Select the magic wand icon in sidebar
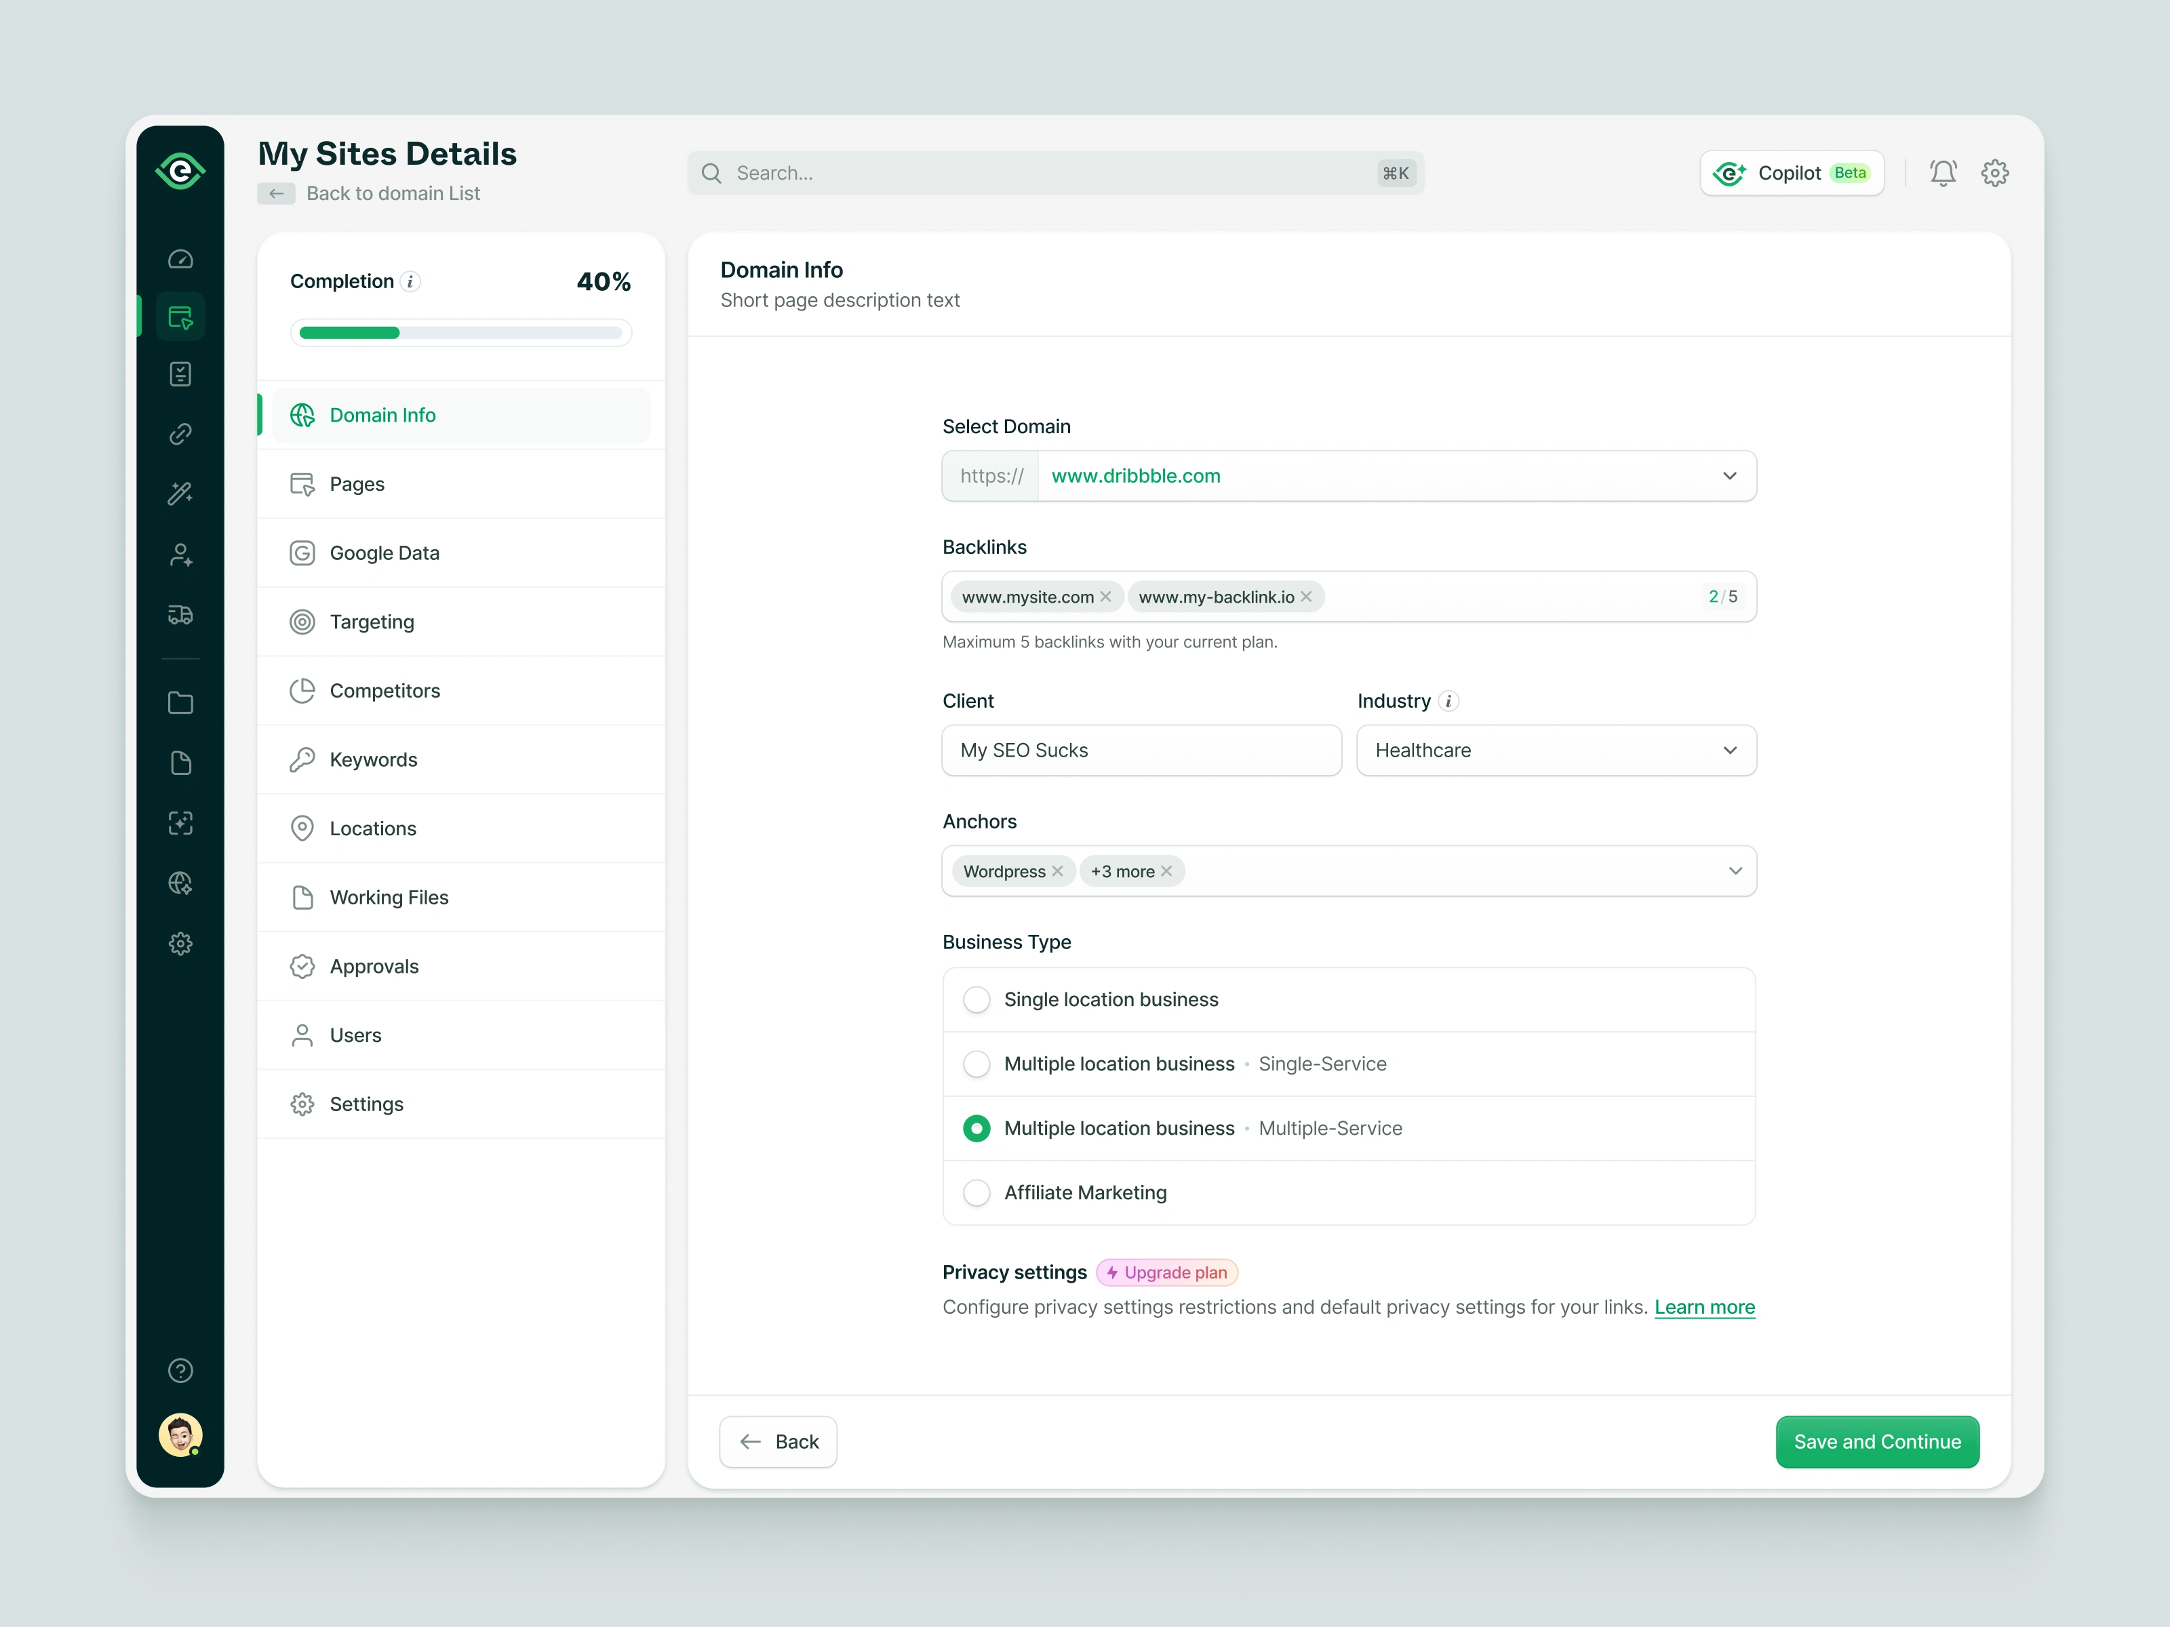This screenshot has height=1627, width=2170. [x=180, y=494]
